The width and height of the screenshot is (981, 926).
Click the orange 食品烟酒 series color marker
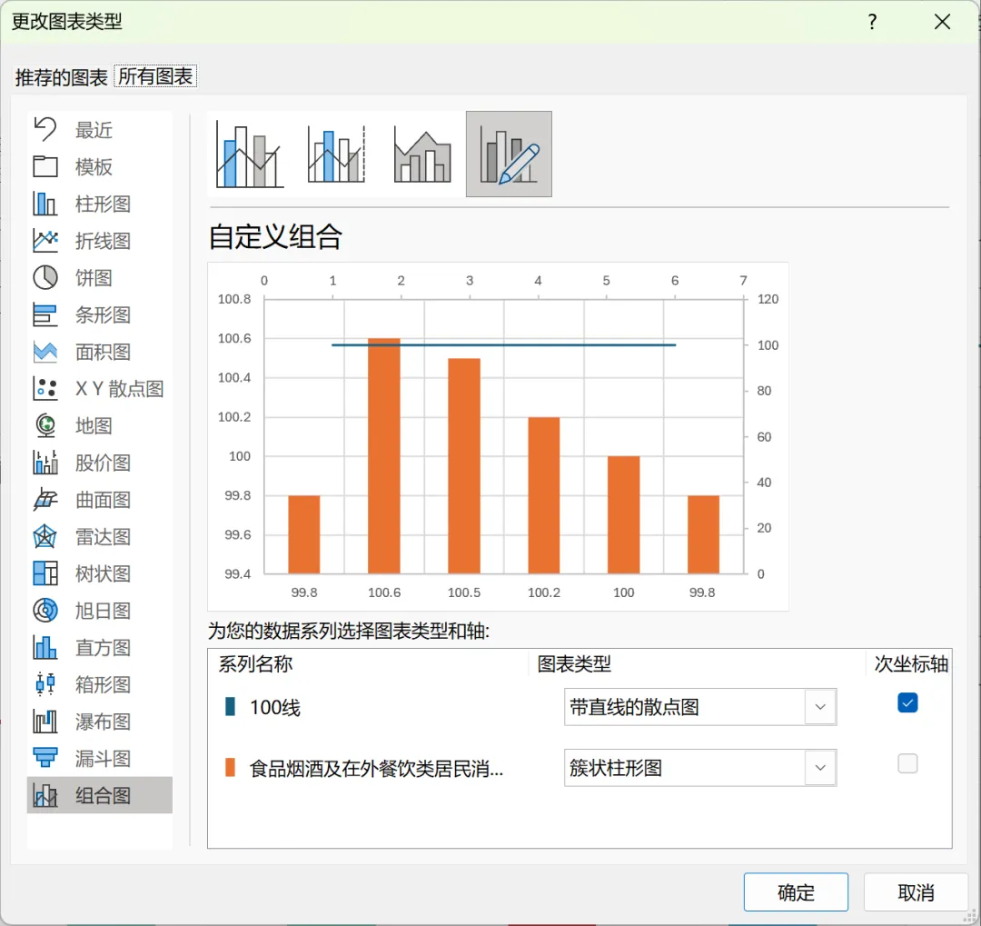pos(230,768)
